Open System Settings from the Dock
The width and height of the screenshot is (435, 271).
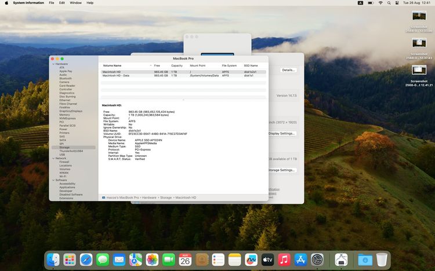317,260
